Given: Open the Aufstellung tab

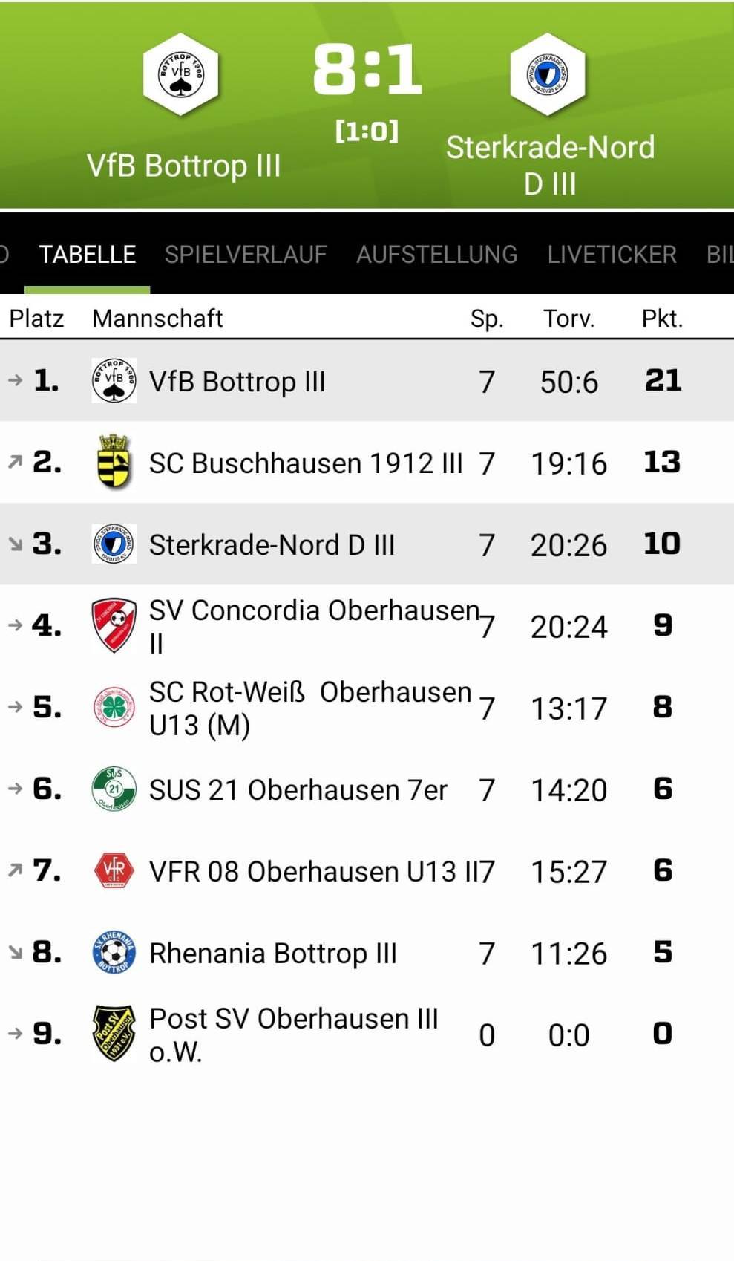Looking at the screenshot, I should (436, 255).
